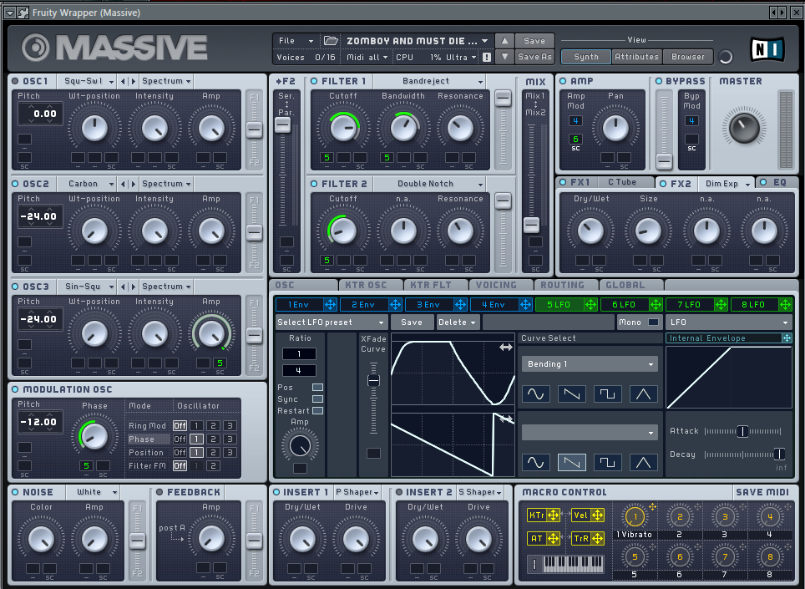Select square wave shape in upper curve row
This screenshot has height=589, width=805.
point(607,394)
